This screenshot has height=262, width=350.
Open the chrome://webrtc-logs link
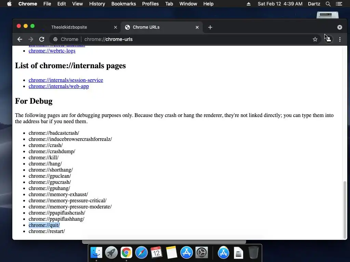[52, 51]
